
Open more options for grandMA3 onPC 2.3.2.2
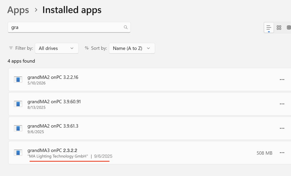pos(282,153)
